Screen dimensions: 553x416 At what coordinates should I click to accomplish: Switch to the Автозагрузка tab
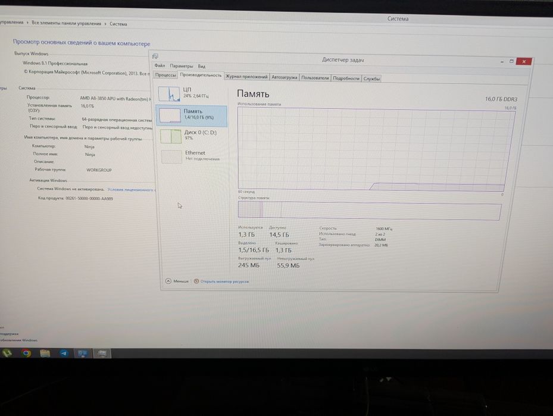(x=285, y=77)
